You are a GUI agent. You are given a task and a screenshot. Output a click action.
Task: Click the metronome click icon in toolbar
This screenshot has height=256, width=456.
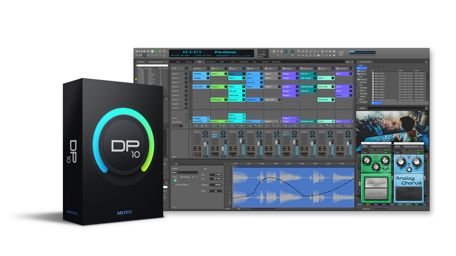(282, 51)
